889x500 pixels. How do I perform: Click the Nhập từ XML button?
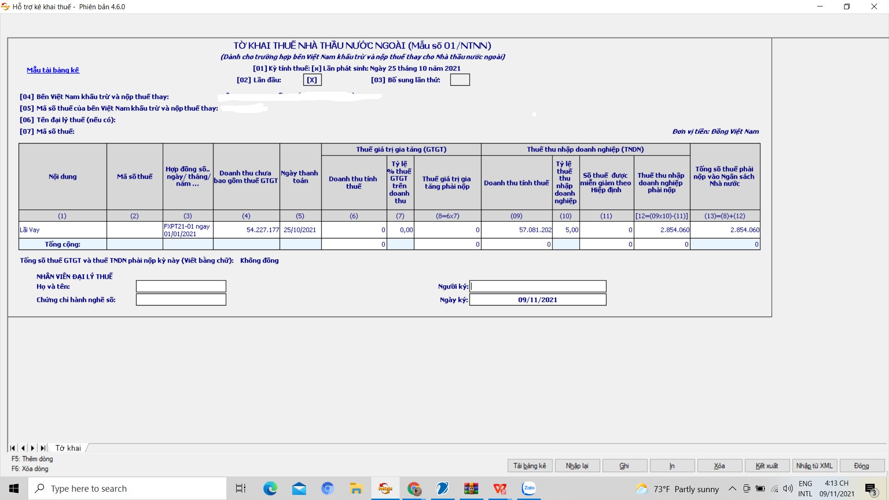pos(814,466)
